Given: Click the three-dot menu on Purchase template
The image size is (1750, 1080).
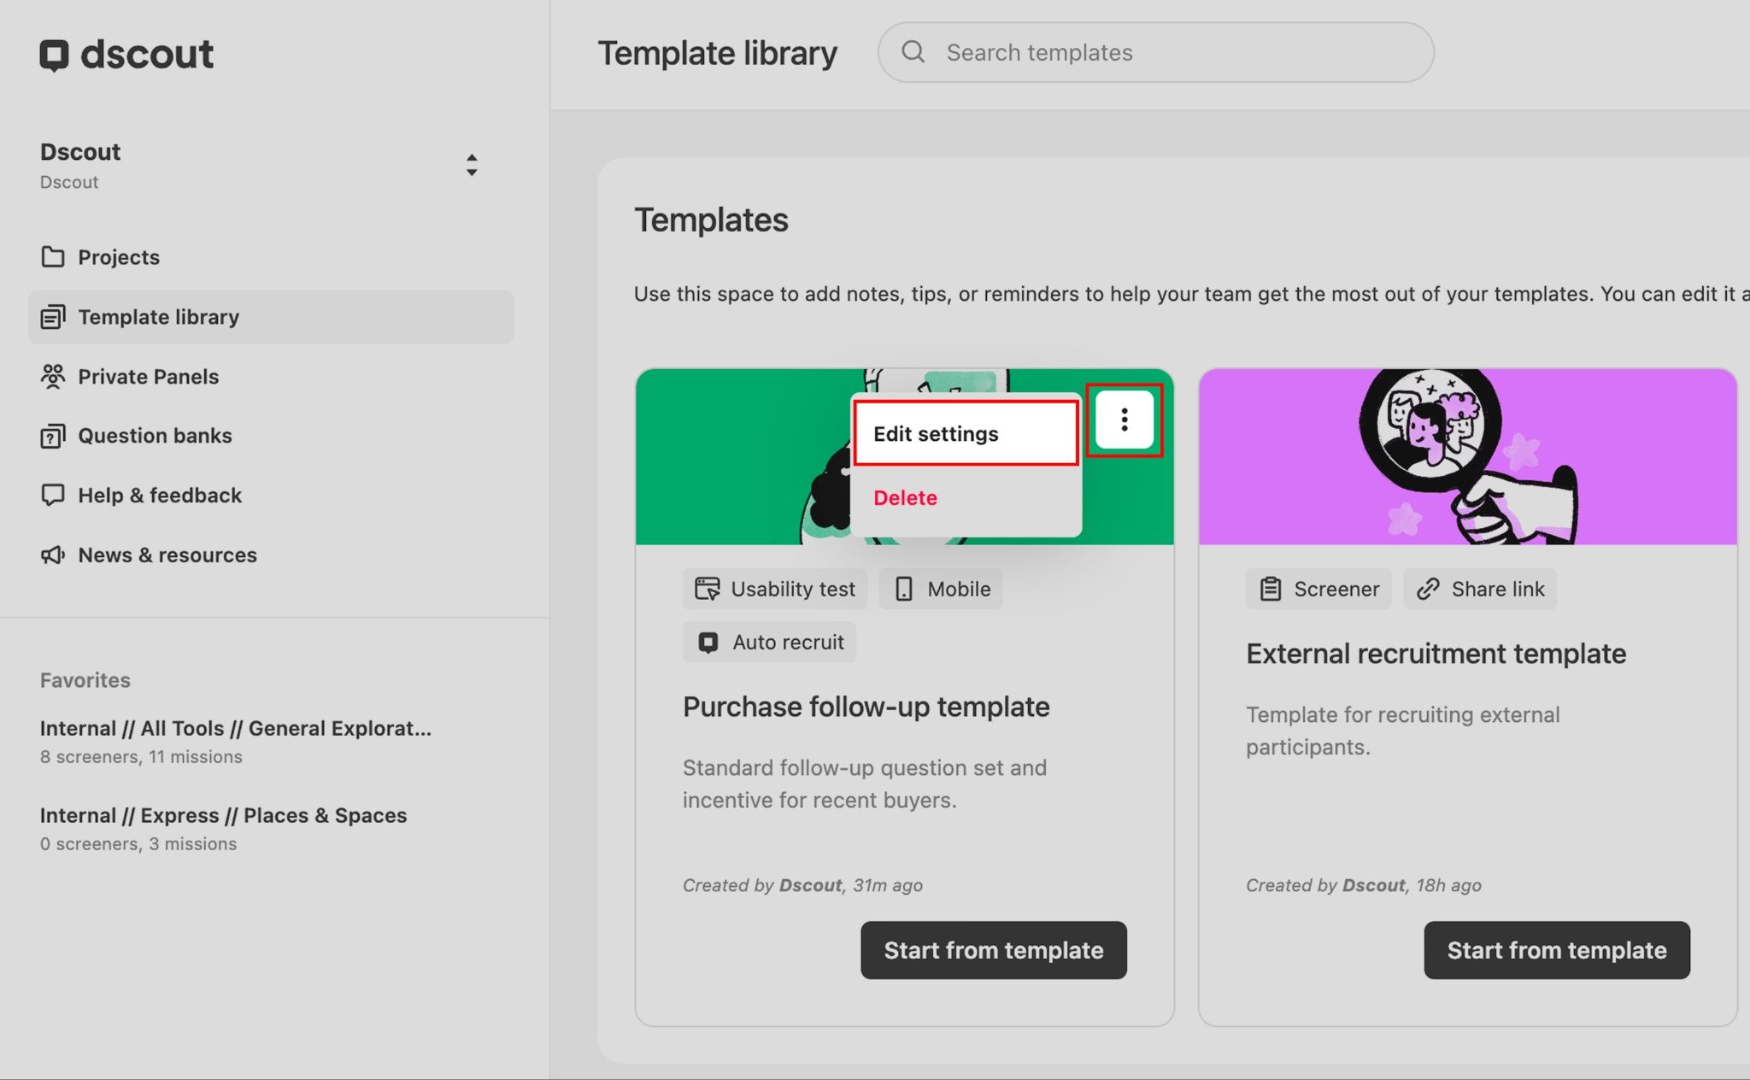Looking at the screenshot, I should tap(1124, 420).
